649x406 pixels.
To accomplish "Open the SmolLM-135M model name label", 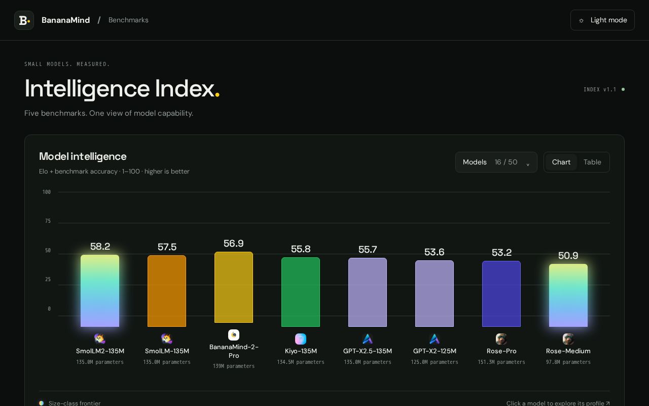I will 167,351.
